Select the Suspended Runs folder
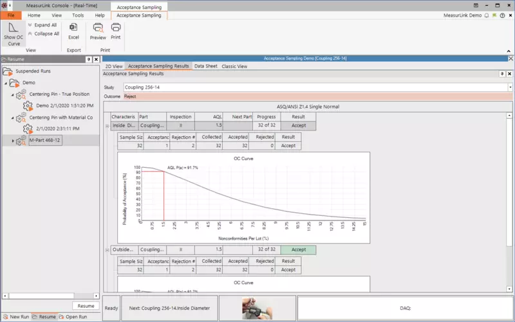 (x=33, y=71)
